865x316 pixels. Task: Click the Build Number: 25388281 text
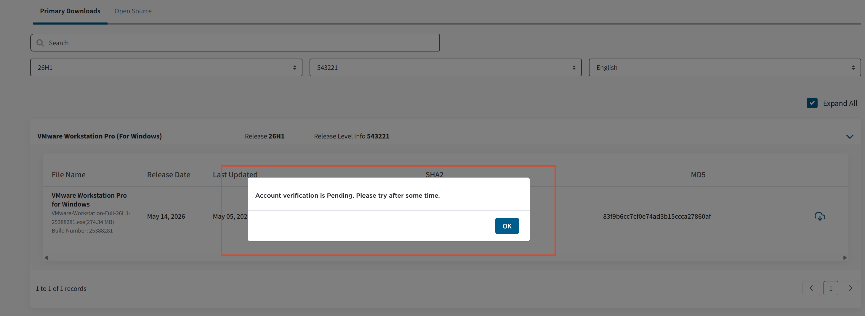click(x=82, y=230)
